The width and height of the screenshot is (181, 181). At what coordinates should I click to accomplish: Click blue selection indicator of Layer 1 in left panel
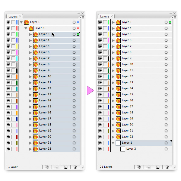(x=78, y=22)
